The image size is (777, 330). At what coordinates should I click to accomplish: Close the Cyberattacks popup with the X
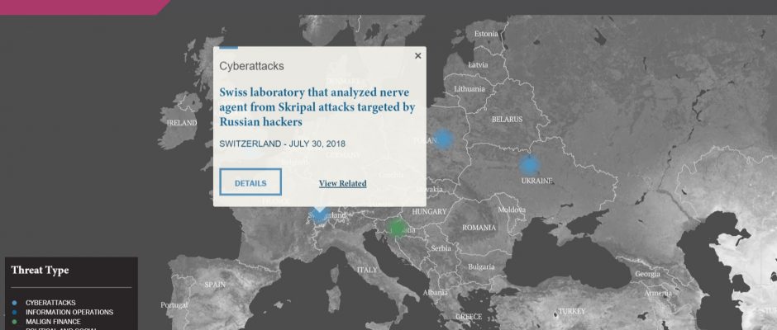click(x=417, y=56)
